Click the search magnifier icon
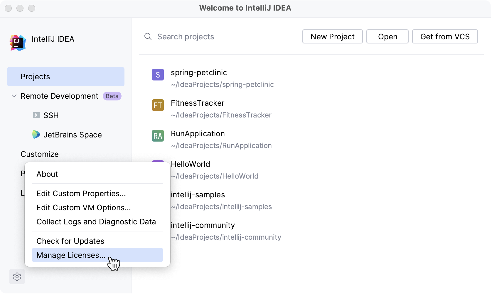 [148, 36]
